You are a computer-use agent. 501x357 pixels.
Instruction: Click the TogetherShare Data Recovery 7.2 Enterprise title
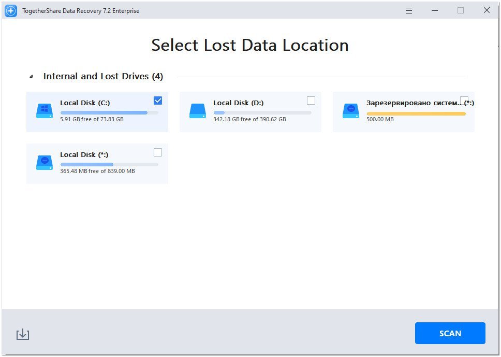(x=81, y=11)
